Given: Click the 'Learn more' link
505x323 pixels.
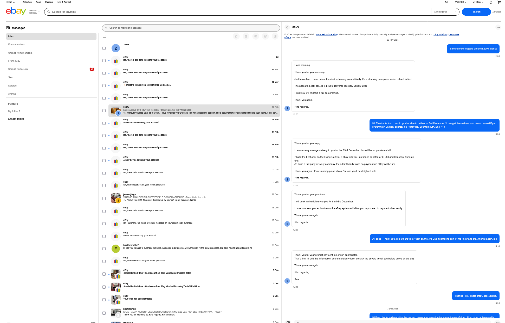Looking at the screenshot, I should (454, 34).
